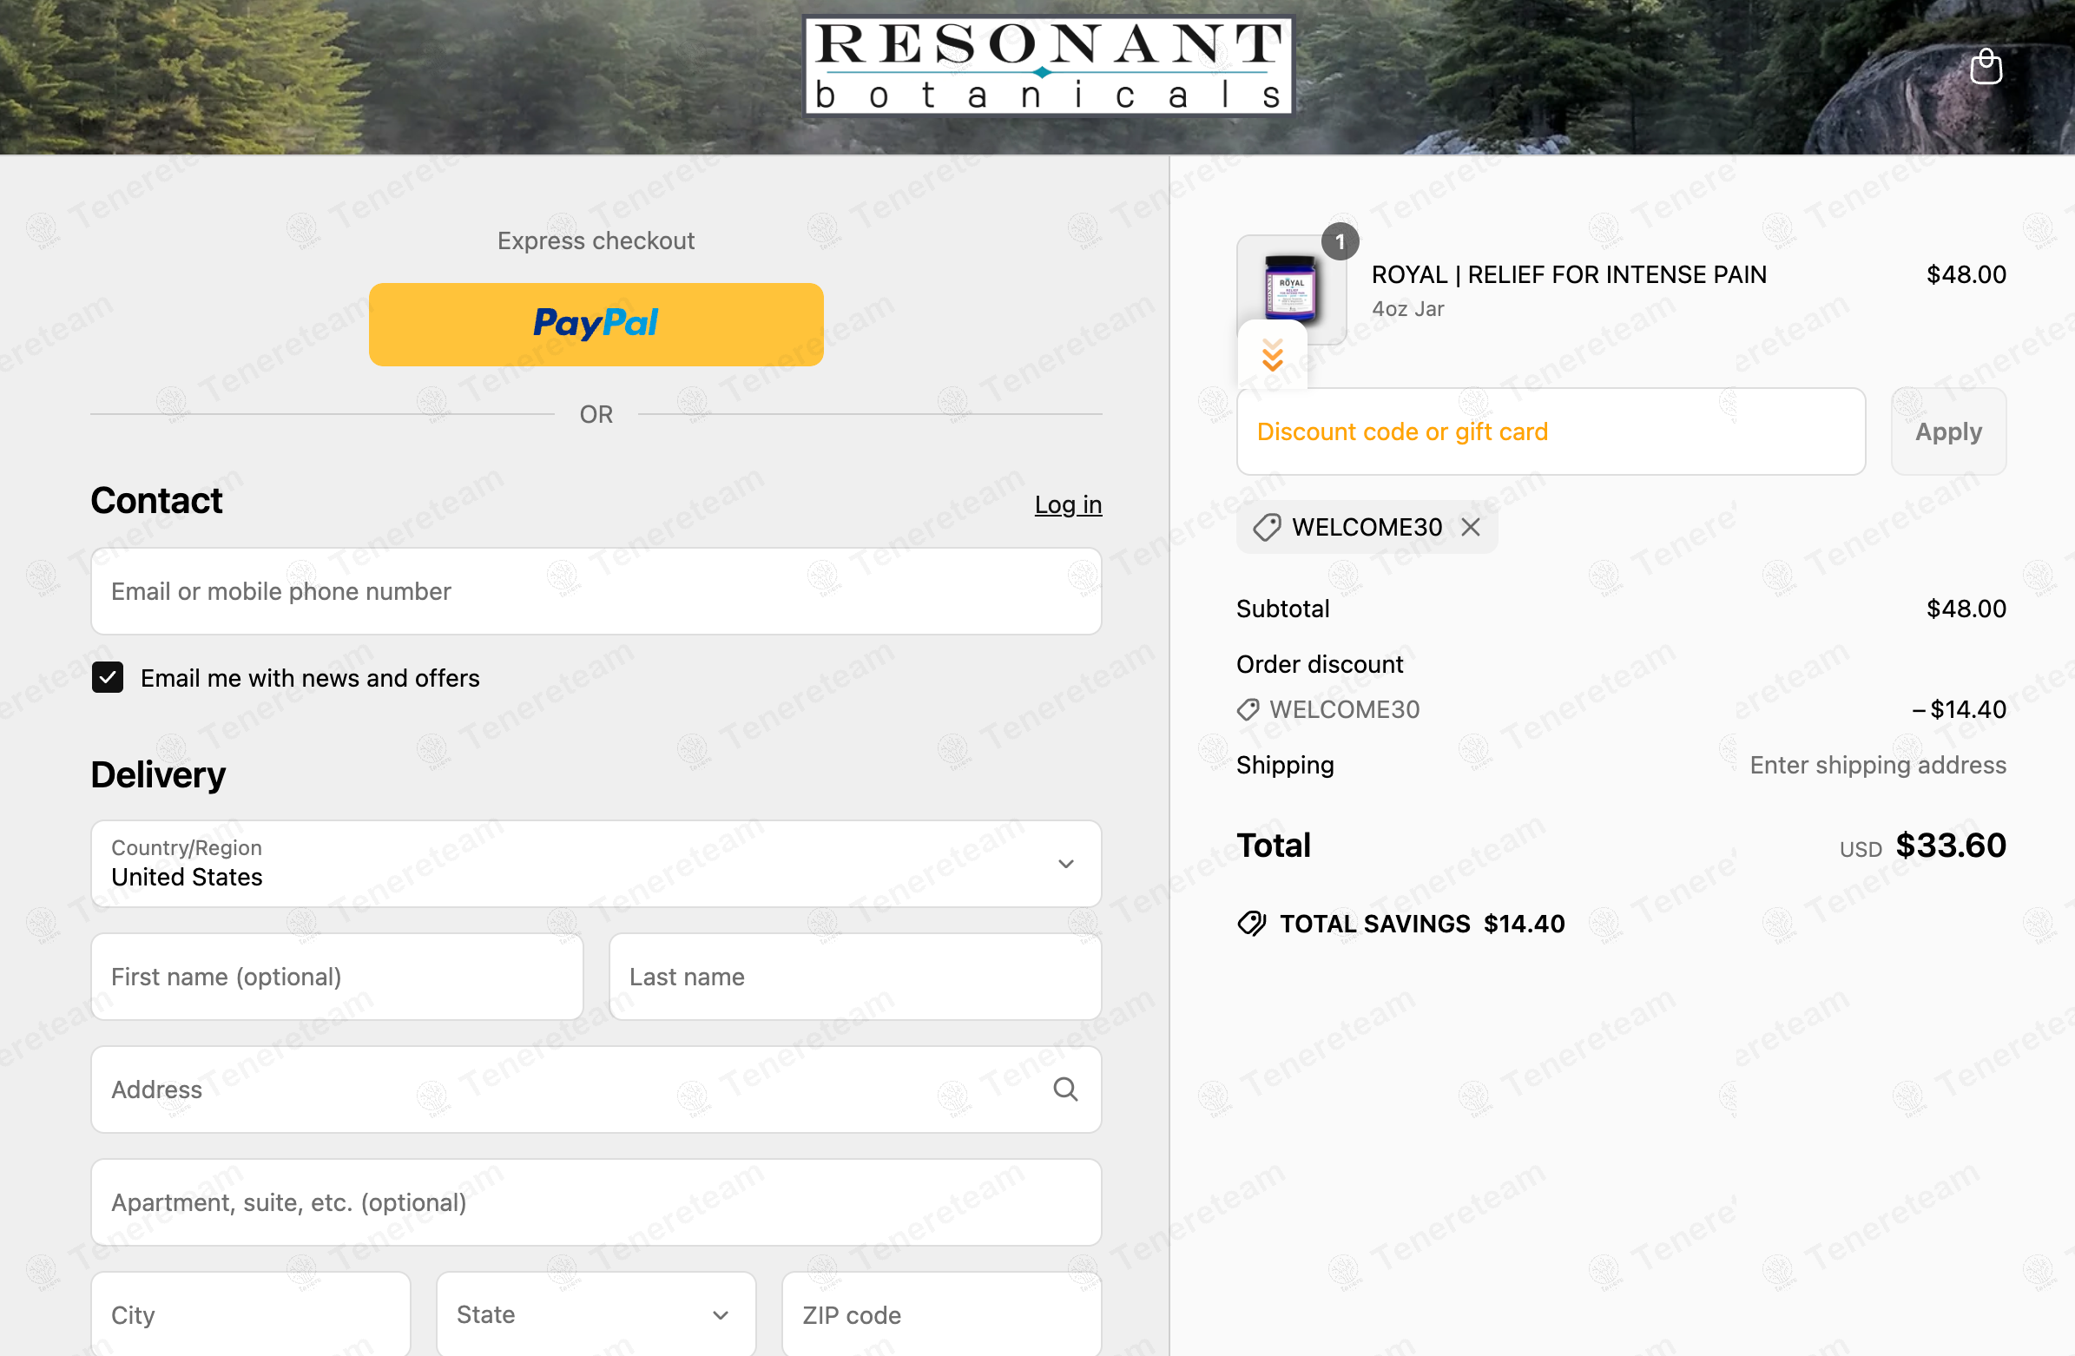This screenshot has height=1356, width=2075.
Task: Click the Last name field
Action: click(854, 976)
